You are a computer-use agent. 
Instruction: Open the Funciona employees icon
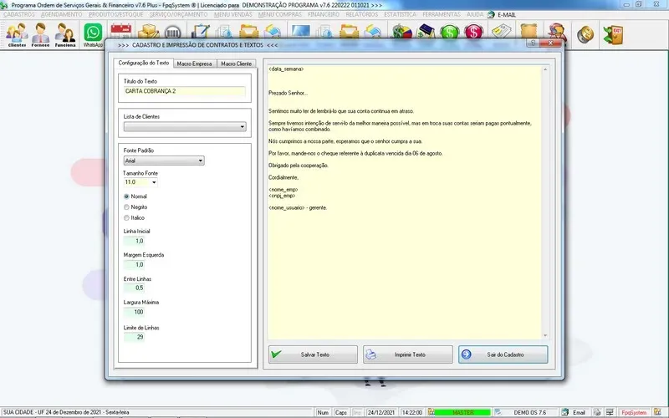[x=67, y=35]
